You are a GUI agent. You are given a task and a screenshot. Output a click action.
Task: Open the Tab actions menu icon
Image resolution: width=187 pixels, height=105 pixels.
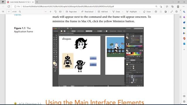3,2
